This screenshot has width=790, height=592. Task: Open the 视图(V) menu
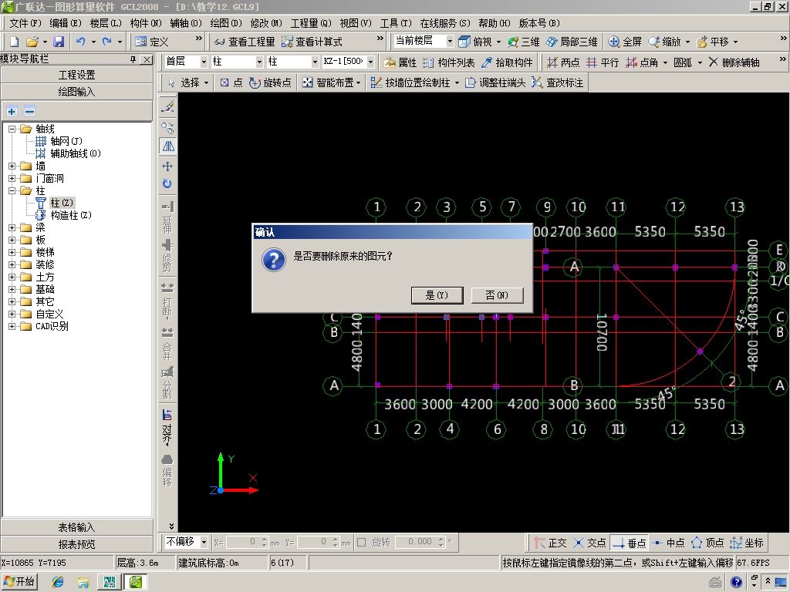click(354, 23)
